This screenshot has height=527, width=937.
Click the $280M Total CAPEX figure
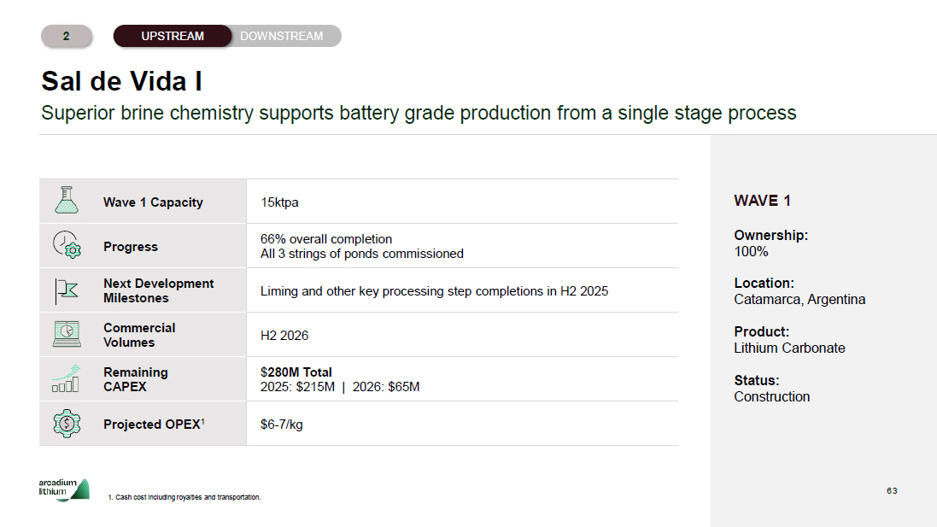pos(296,372)
